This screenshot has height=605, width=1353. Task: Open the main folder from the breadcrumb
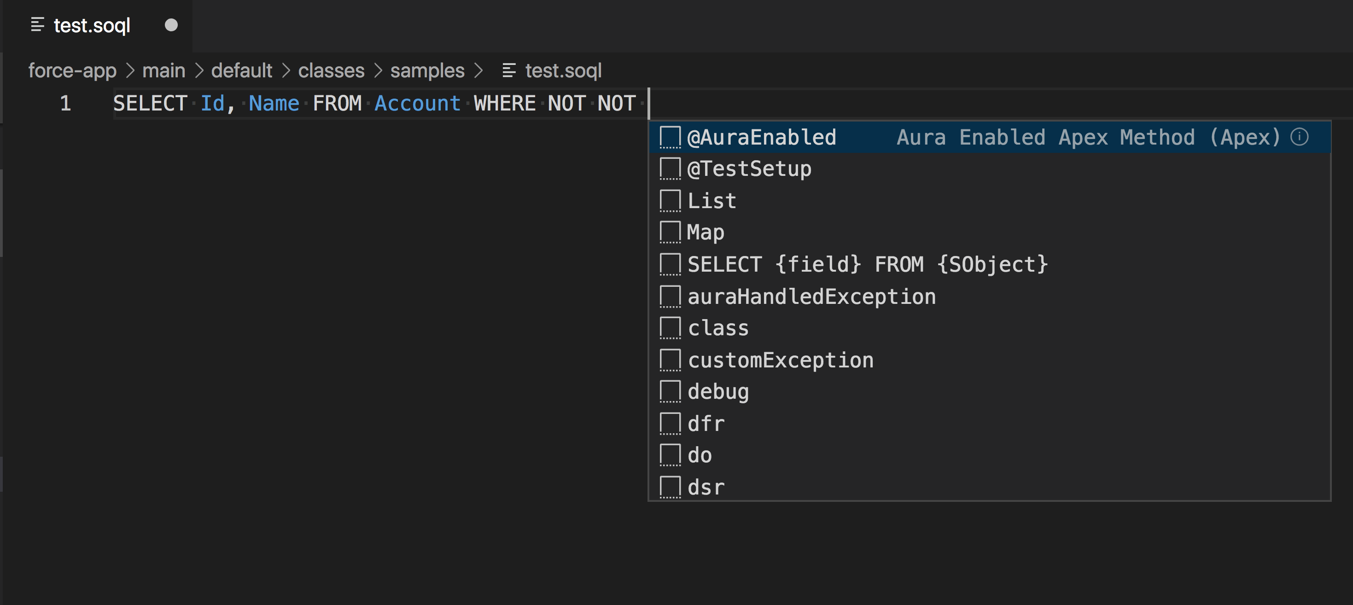(x=163, y=70)
